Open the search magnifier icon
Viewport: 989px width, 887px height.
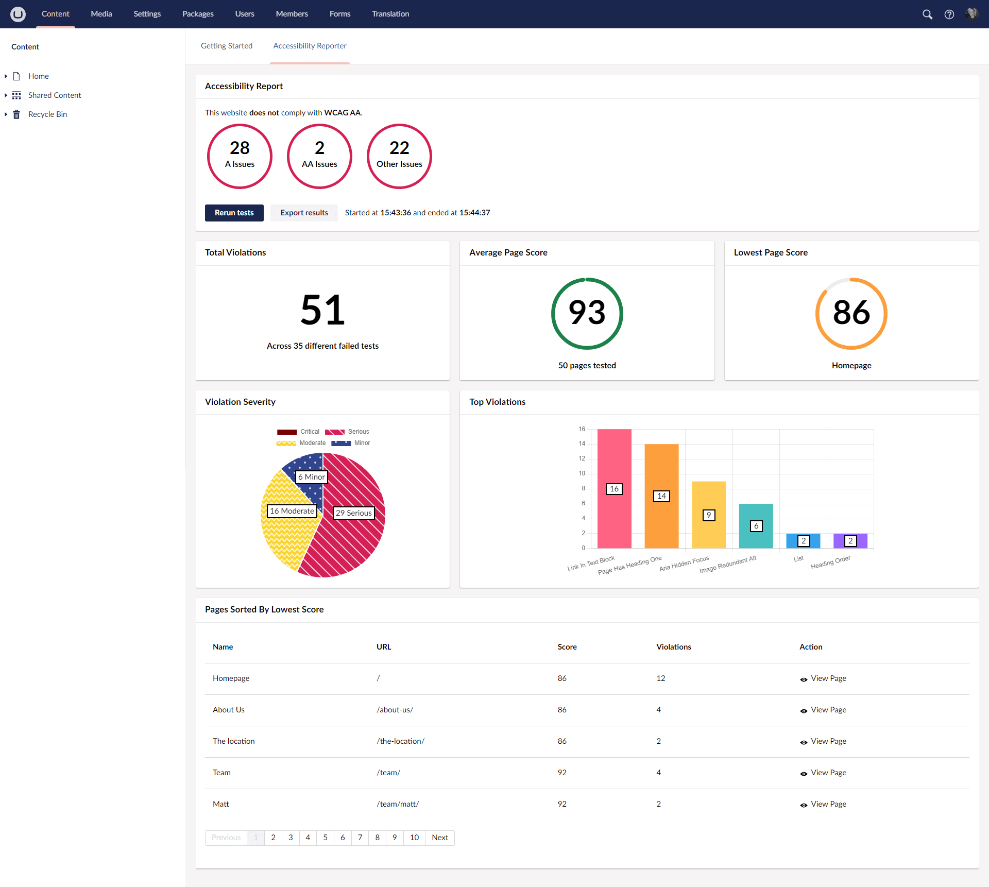tap(927, 14)
